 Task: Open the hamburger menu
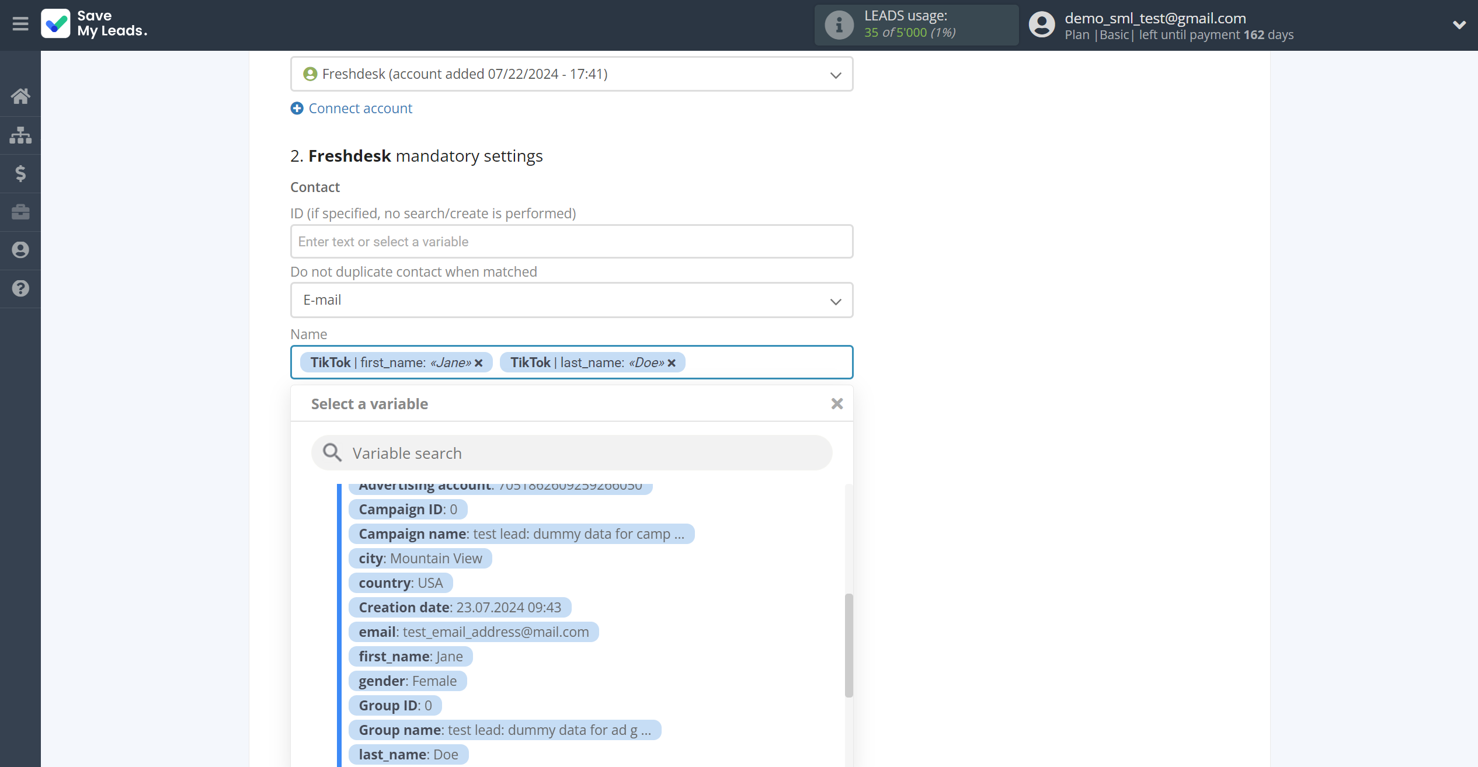[20, 24]
